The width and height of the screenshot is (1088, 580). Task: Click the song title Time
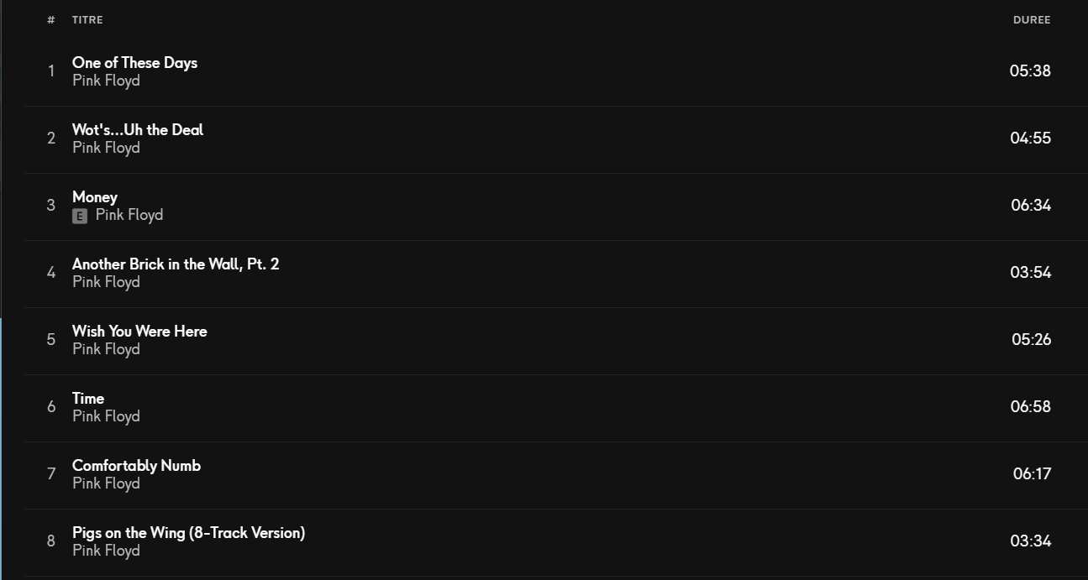(x=88, y=399)
